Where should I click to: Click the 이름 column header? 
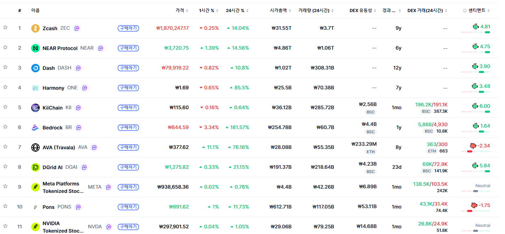[35, 11]
